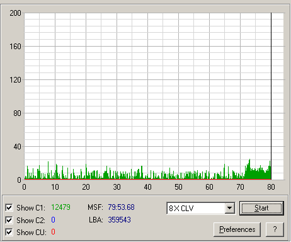Disable the Show CU checkbox
The image size is (291, 242).
tap(9, 233)
